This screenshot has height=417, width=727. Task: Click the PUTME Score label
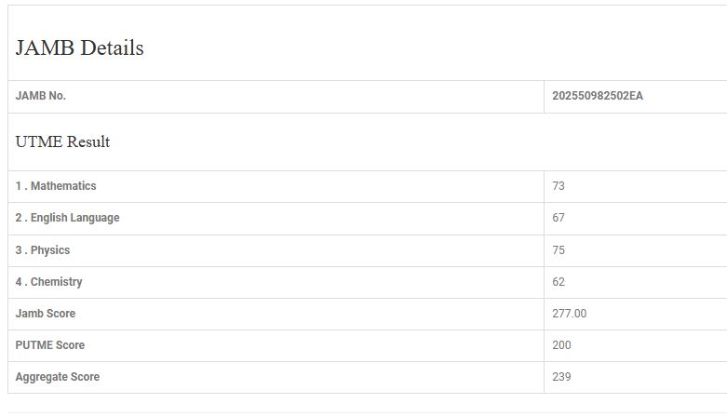pos(50,345)
